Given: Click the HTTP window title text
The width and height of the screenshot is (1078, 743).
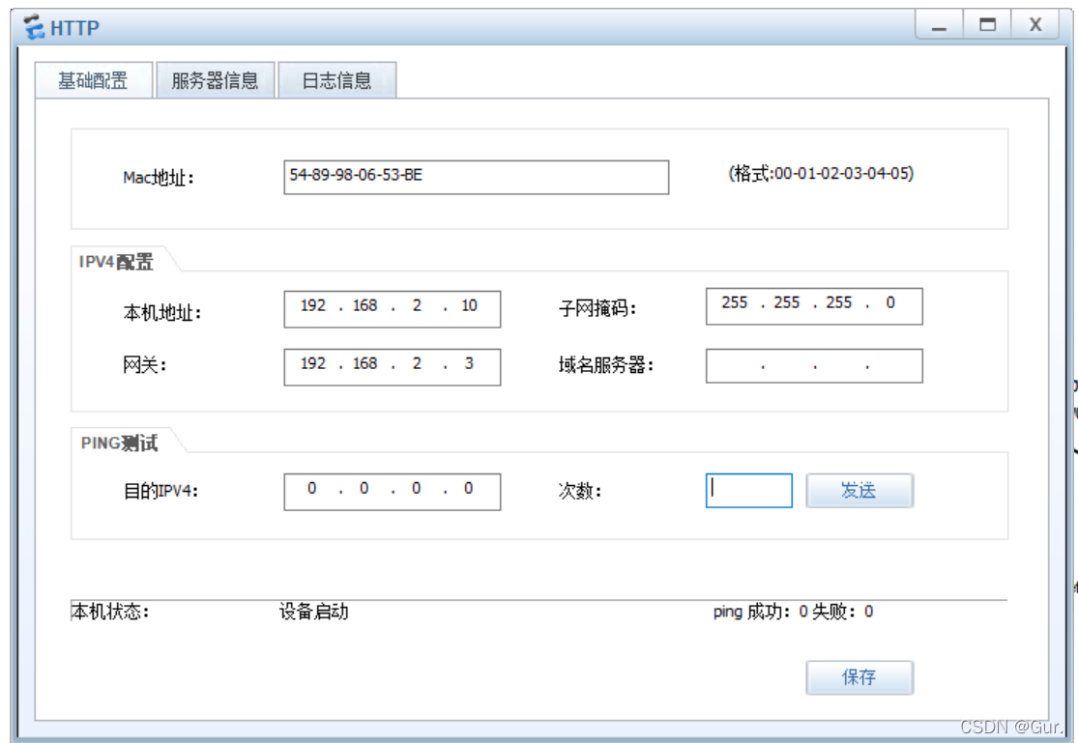Looking at the screenshot, I should pos(74,28).
